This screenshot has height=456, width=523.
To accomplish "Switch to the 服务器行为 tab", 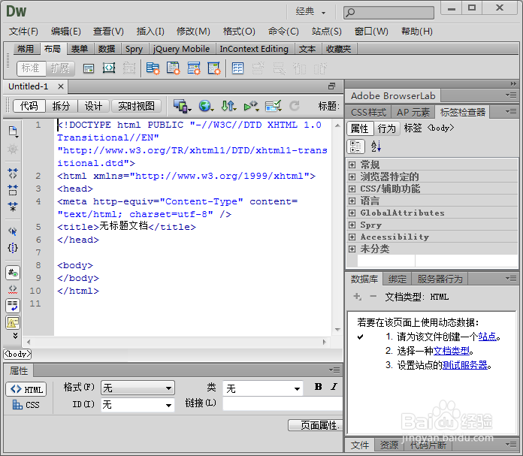I will click(x=440, y=279).
